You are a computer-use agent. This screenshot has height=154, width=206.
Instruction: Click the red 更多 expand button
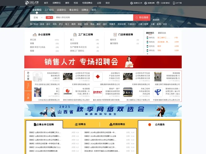[49, 18]
